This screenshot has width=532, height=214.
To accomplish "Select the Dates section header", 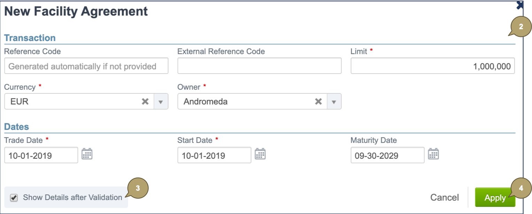I will [16, 127].
